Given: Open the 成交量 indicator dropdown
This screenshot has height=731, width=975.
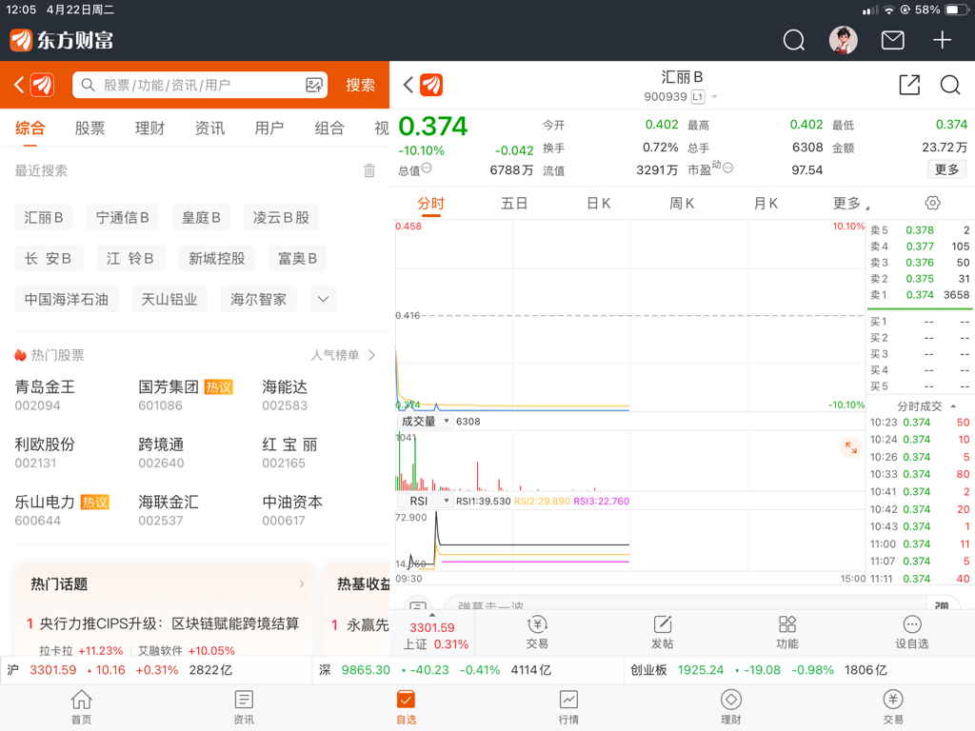Looking at the screenshot, I should (424, 422).
